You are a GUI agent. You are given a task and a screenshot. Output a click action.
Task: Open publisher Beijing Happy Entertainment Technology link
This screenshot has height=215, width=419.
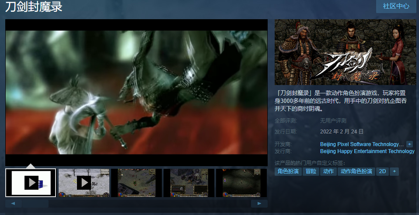367,151
